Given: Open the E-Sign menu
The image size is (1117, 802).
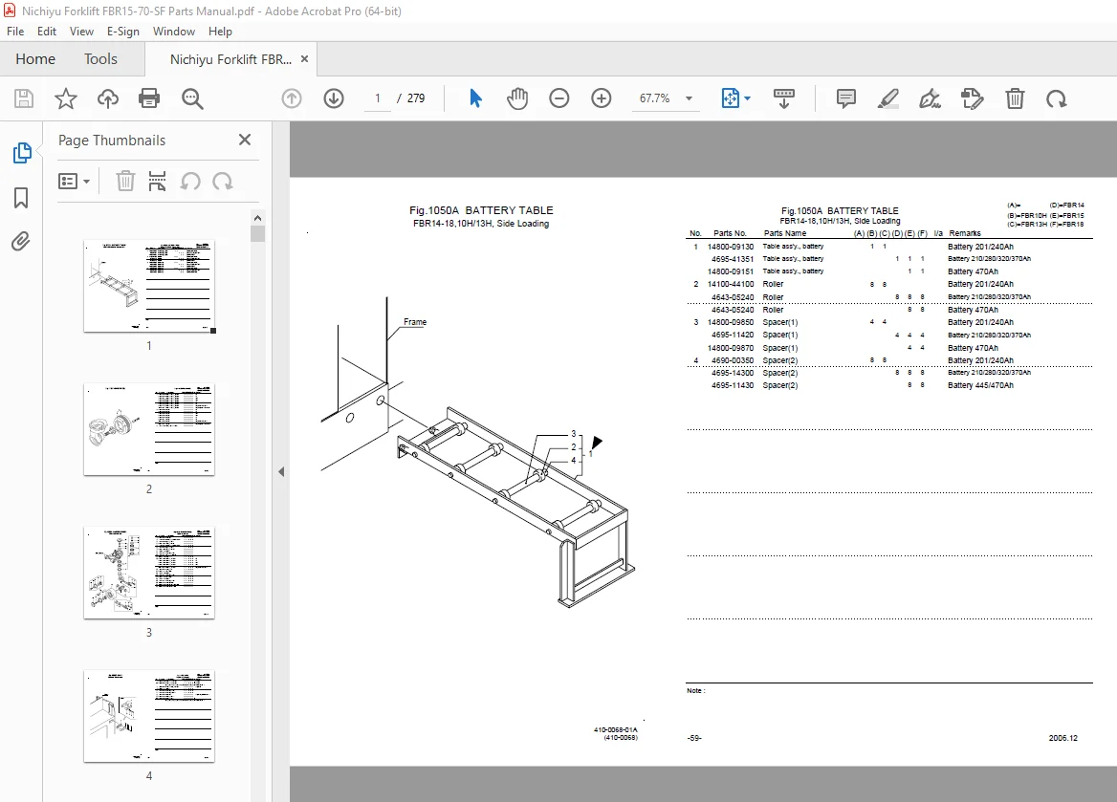Looking at the screenshot, I should tap(123, 32).
